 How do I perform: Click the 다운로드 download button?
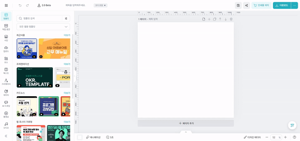pos(282,6)
